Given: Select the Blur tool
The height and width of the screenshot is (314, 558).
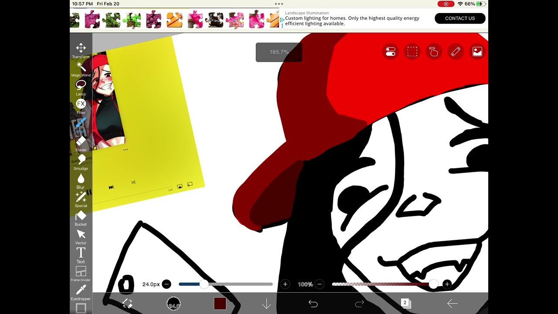Looking at the screenshot, I should (81, 181).
